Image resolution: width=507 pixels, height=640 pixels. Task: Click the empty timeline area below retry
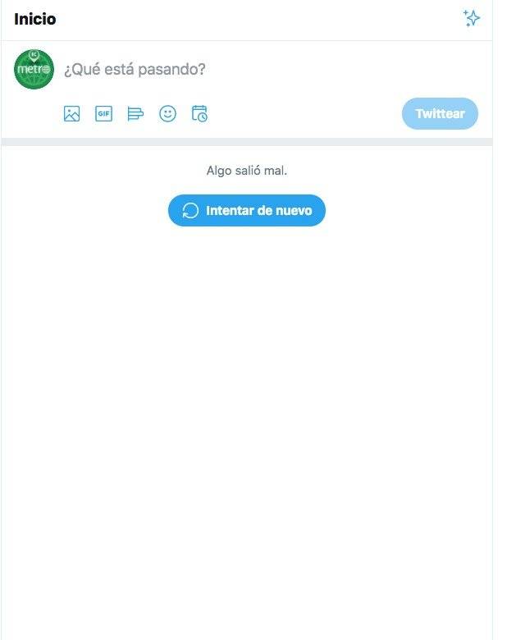pyautogui.click(x=247, y=408)
